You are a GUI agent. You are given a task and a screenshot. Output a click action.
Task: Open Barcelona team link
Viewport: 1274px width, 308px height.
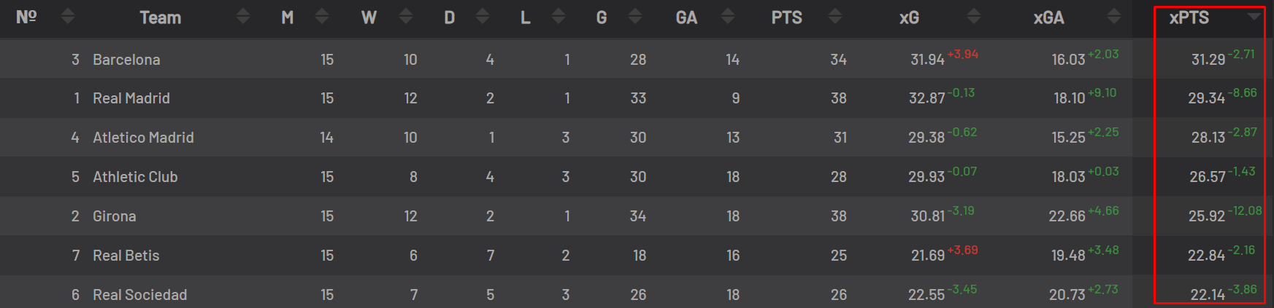tap(126, 60)
